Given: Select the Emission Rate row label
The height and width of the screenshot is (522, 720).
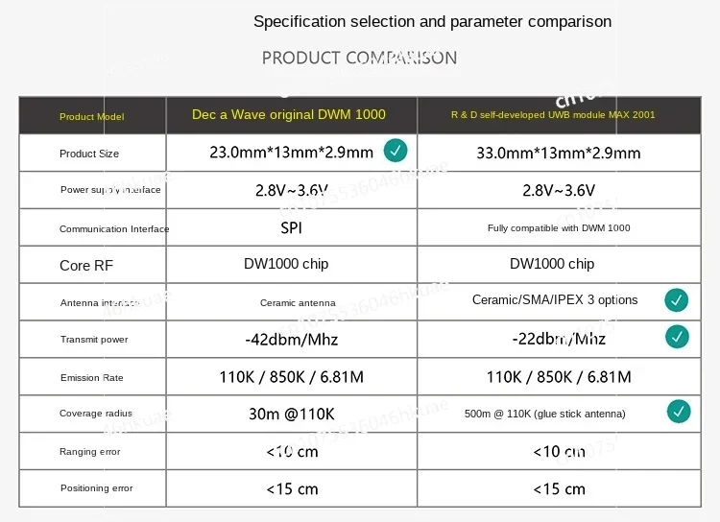Looking at the screenshot, I should click(92, 377).
